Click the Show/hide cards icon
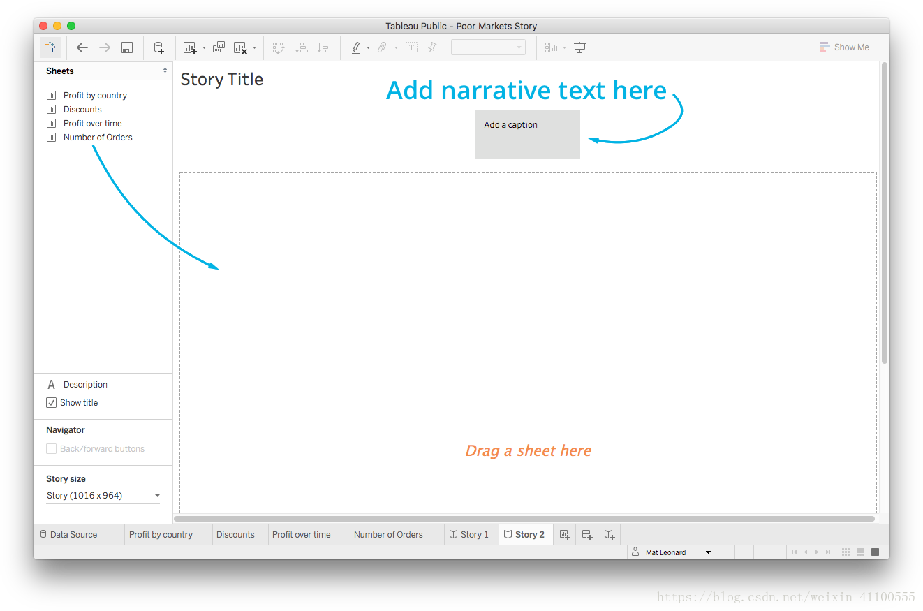The image size is (923, 611). coord(552,47)
